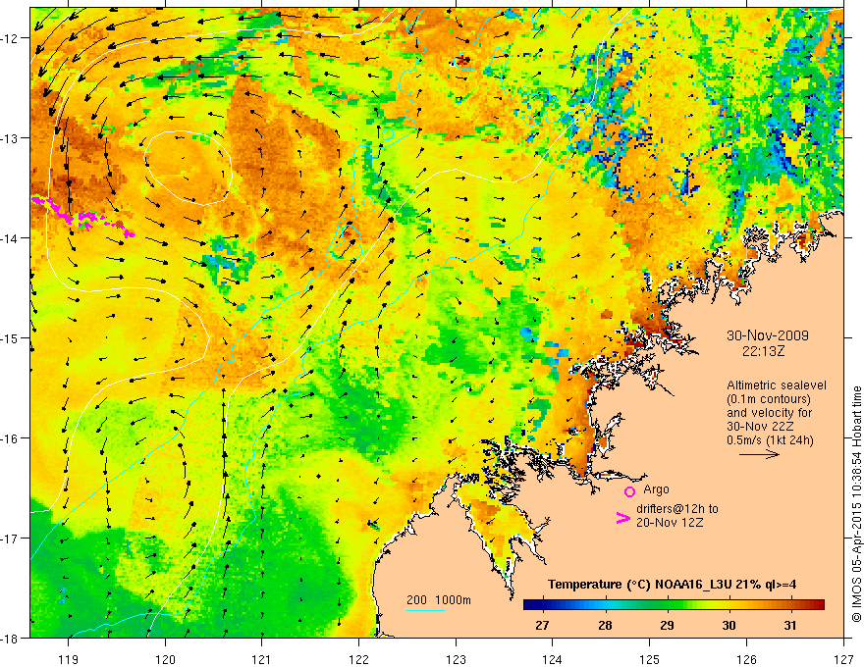The height and width of the screenshot is (667, 864).
Task: Click the cyan 200 1000m isobath legend line
Action: click(x=426, y=610)
